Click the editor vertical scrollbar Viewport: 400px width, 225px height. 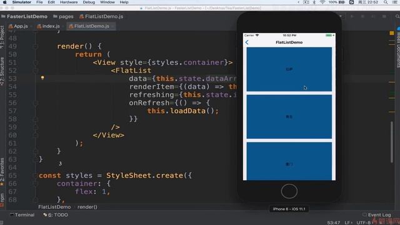click(392, 142)
